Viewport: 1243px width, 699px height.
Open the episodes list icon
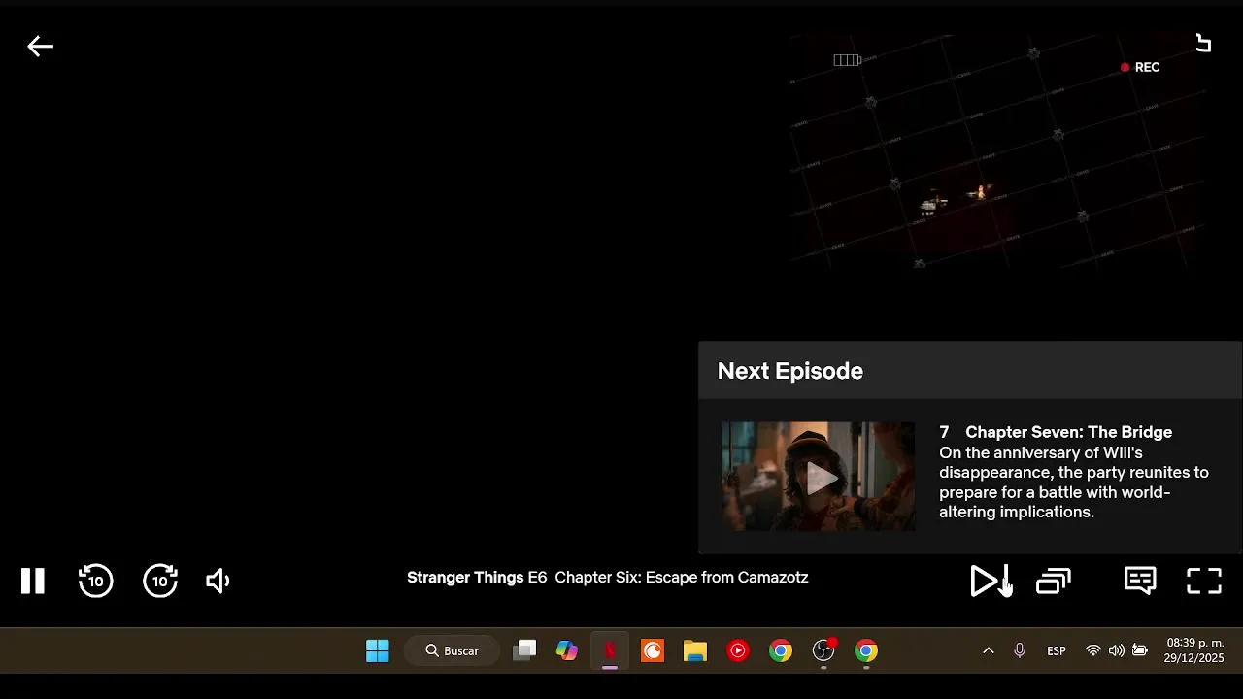click(x=1054, y=581)
